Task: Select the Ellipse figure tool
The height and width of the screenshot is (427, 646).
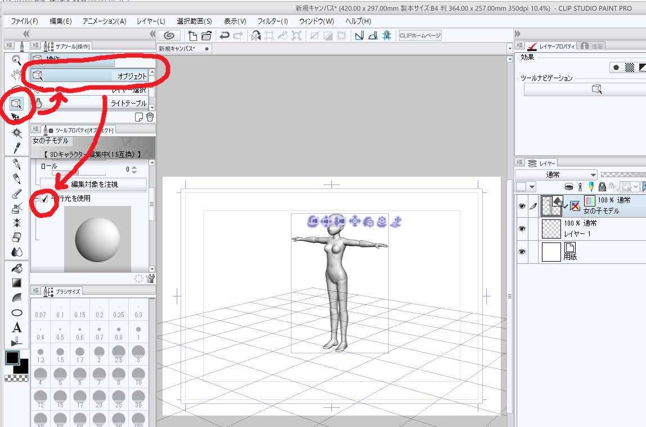Action: point(16,313)
